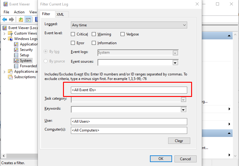The image size is (239, 166).
Task: Click the Custom Views folder icon
Action: click(x=11, y=33)
